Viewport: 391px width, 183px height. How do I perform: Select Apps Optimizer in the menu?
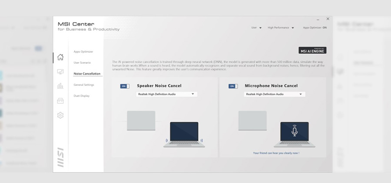tap(83, 52)
